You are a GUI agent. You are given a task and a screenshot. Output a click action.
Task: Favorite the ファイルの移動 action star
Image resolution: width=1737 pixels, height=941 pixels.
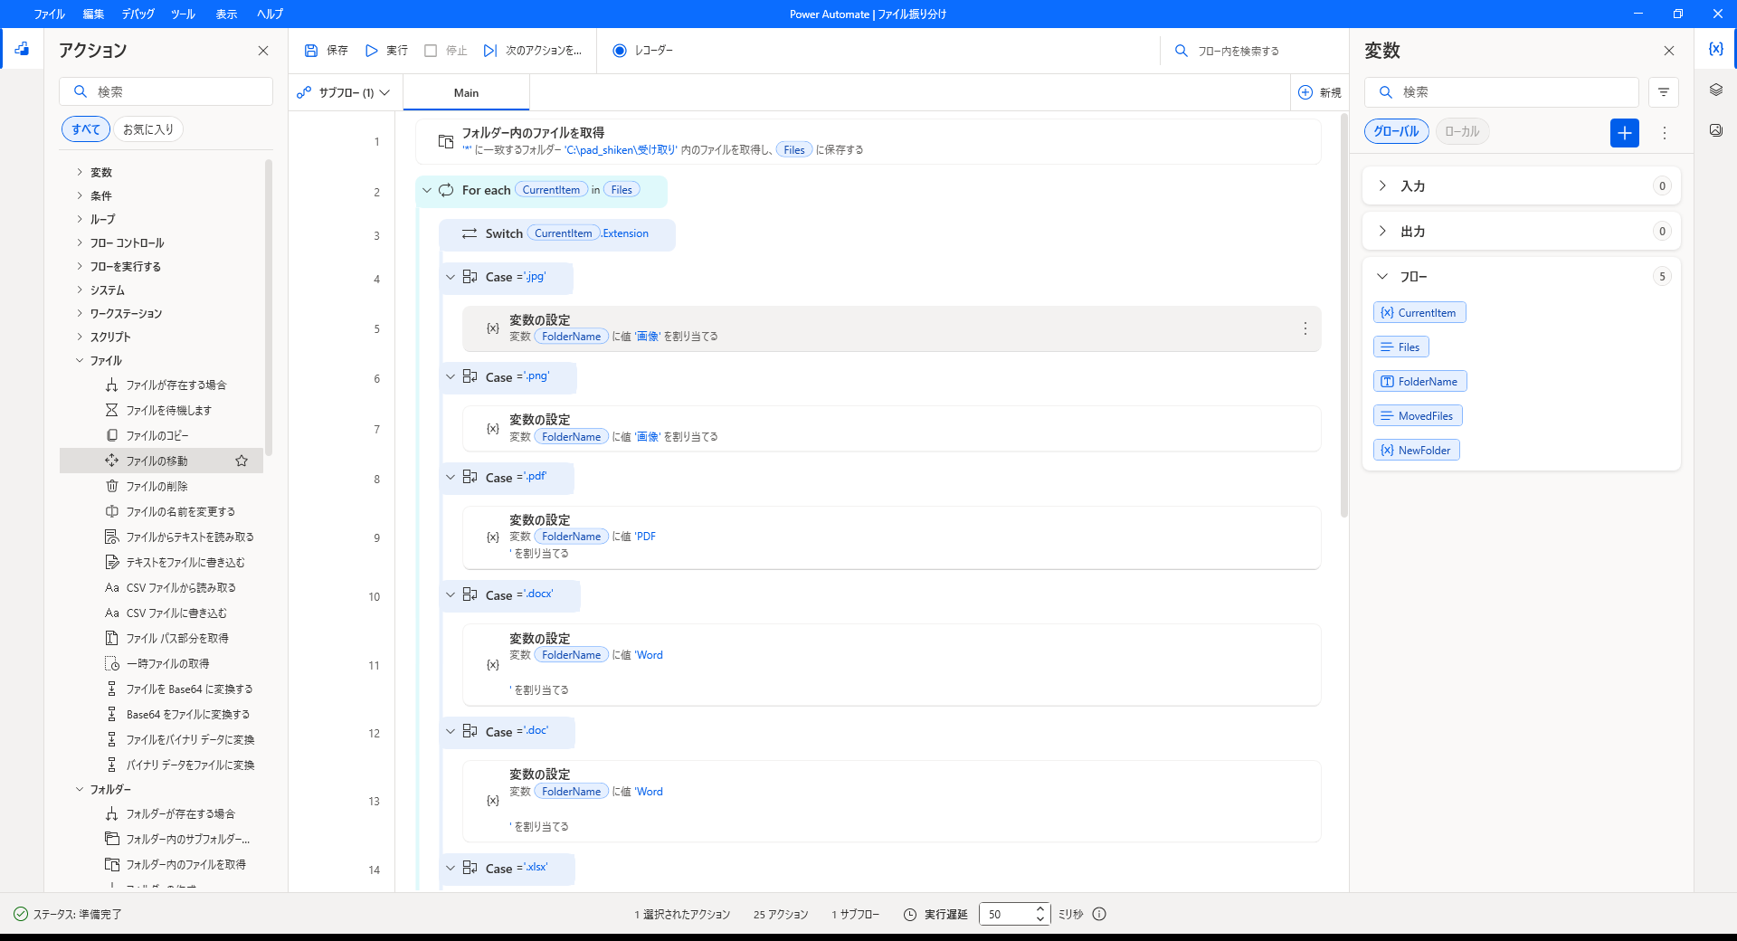[242, 461]
